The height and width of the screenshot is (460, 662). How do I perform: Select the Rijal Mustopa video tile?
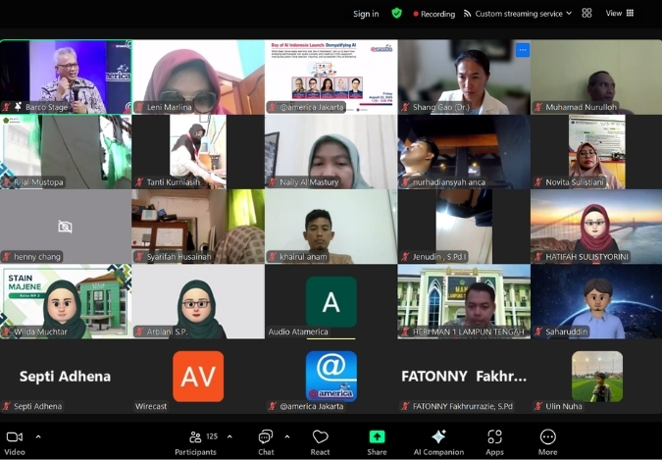pos(66,152)
